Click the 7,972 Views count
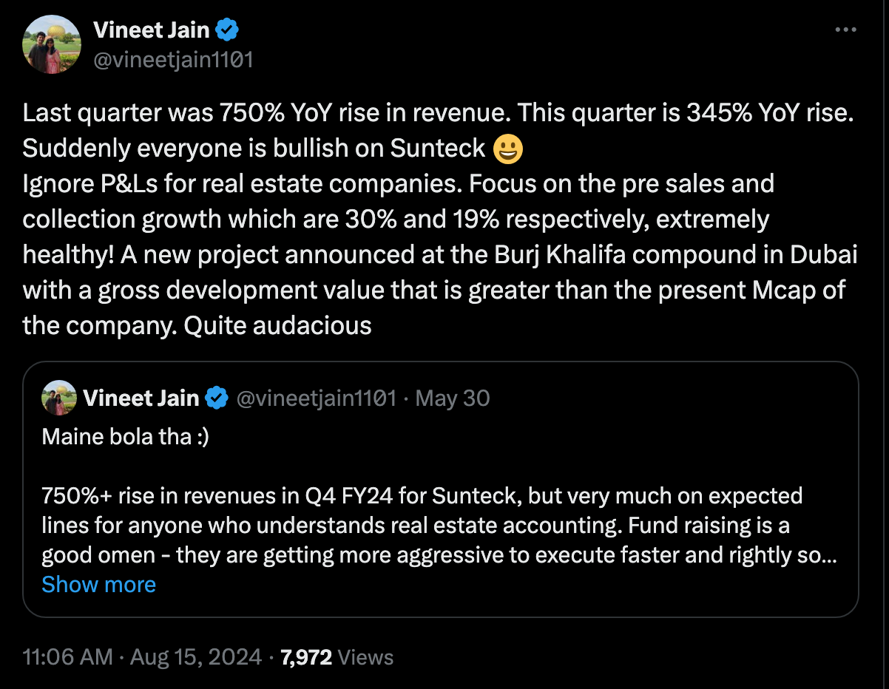 [x=337, y=656]
